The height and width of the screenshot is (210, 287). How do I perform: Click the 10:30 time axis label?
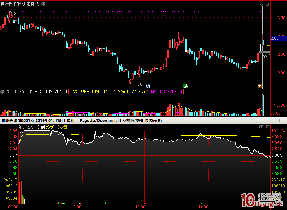(76, 207)
